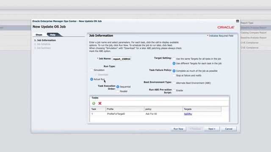
Task: Toggle the Download checkbox
Action: pos(96,75)
